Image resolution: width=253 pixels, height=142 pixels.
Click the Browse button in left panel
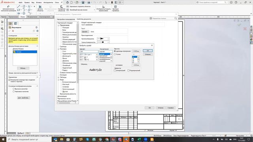(23, 68)
